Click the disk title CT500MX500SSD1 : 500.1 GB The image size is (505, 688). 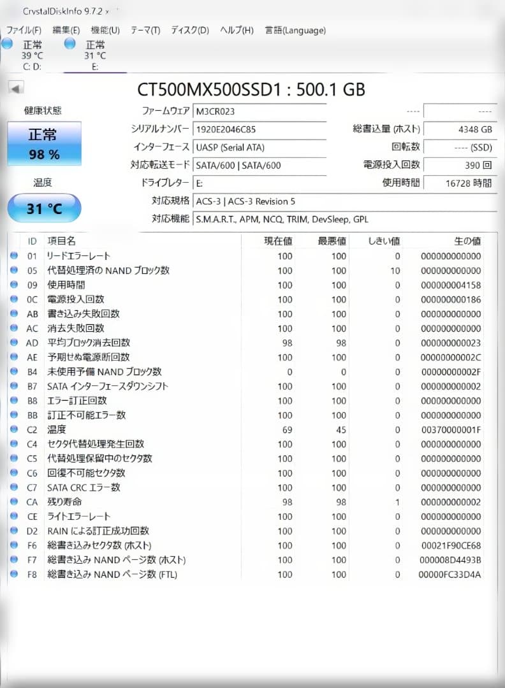[251, 90]
